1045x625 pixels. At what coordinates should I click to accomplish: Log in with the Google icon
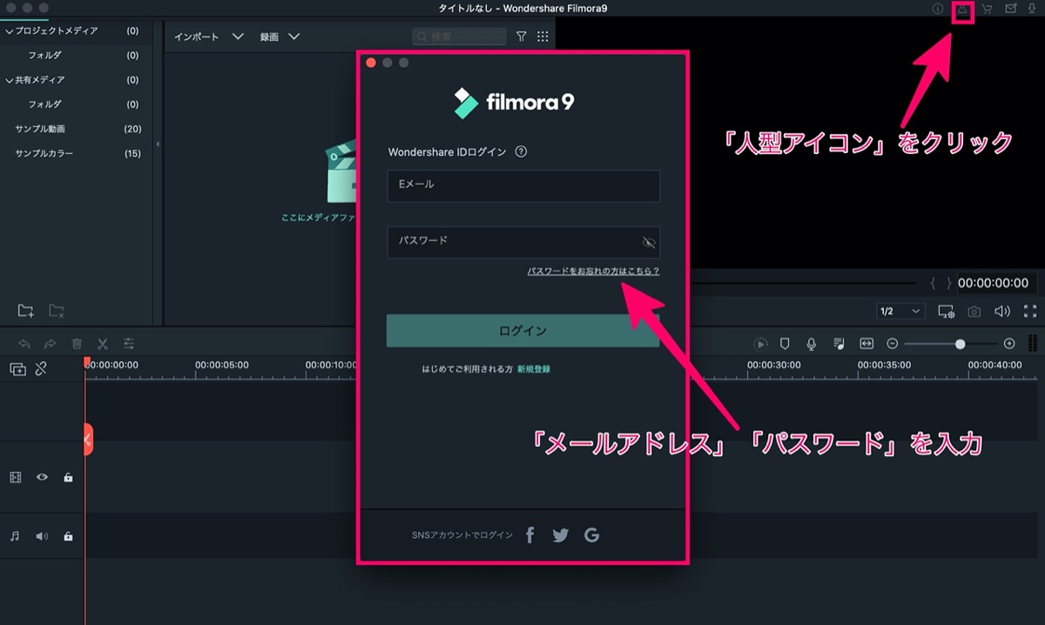[x=592, y=535]
